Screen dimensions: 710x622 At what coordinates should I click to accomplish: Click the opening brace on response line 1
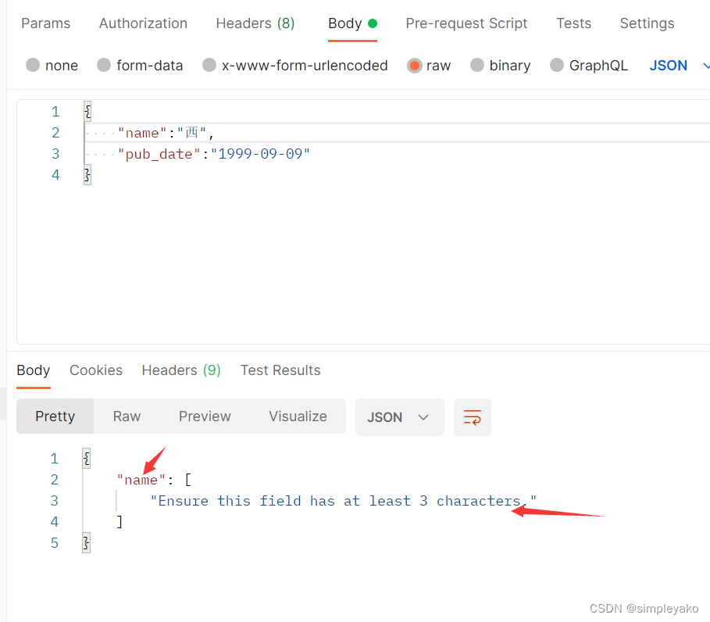click(x=87, y=459)
